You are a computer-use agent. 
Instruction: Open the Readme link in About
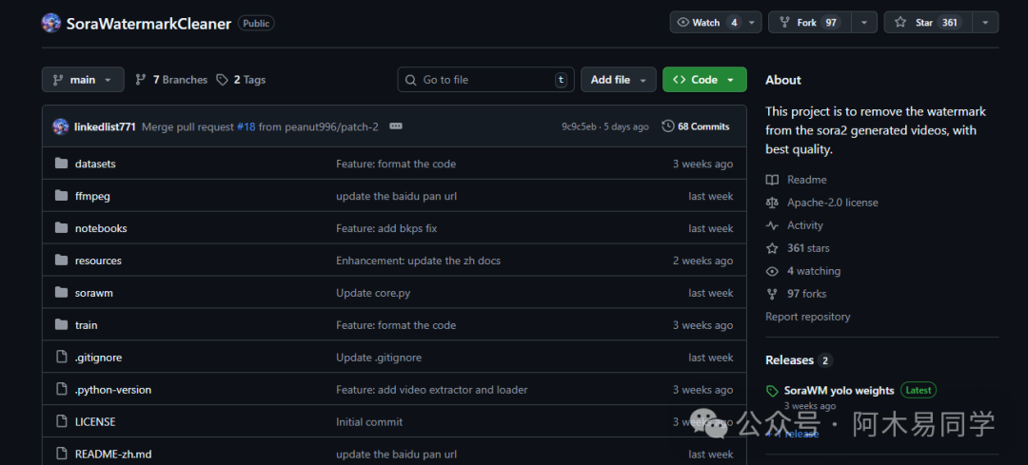pyautogui.click(x=807, y=180)
